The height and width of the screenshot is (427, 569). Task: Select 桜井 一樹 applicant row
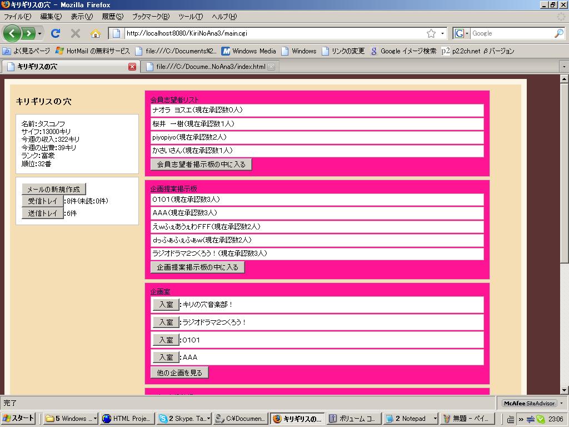click(x=317, y=124)
